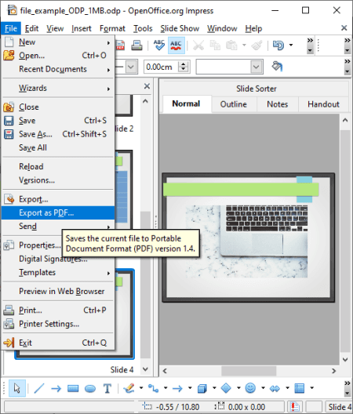Open the Slide Sorter tab
This screenshot has height=414, width=353.
[x=256, y=89]
